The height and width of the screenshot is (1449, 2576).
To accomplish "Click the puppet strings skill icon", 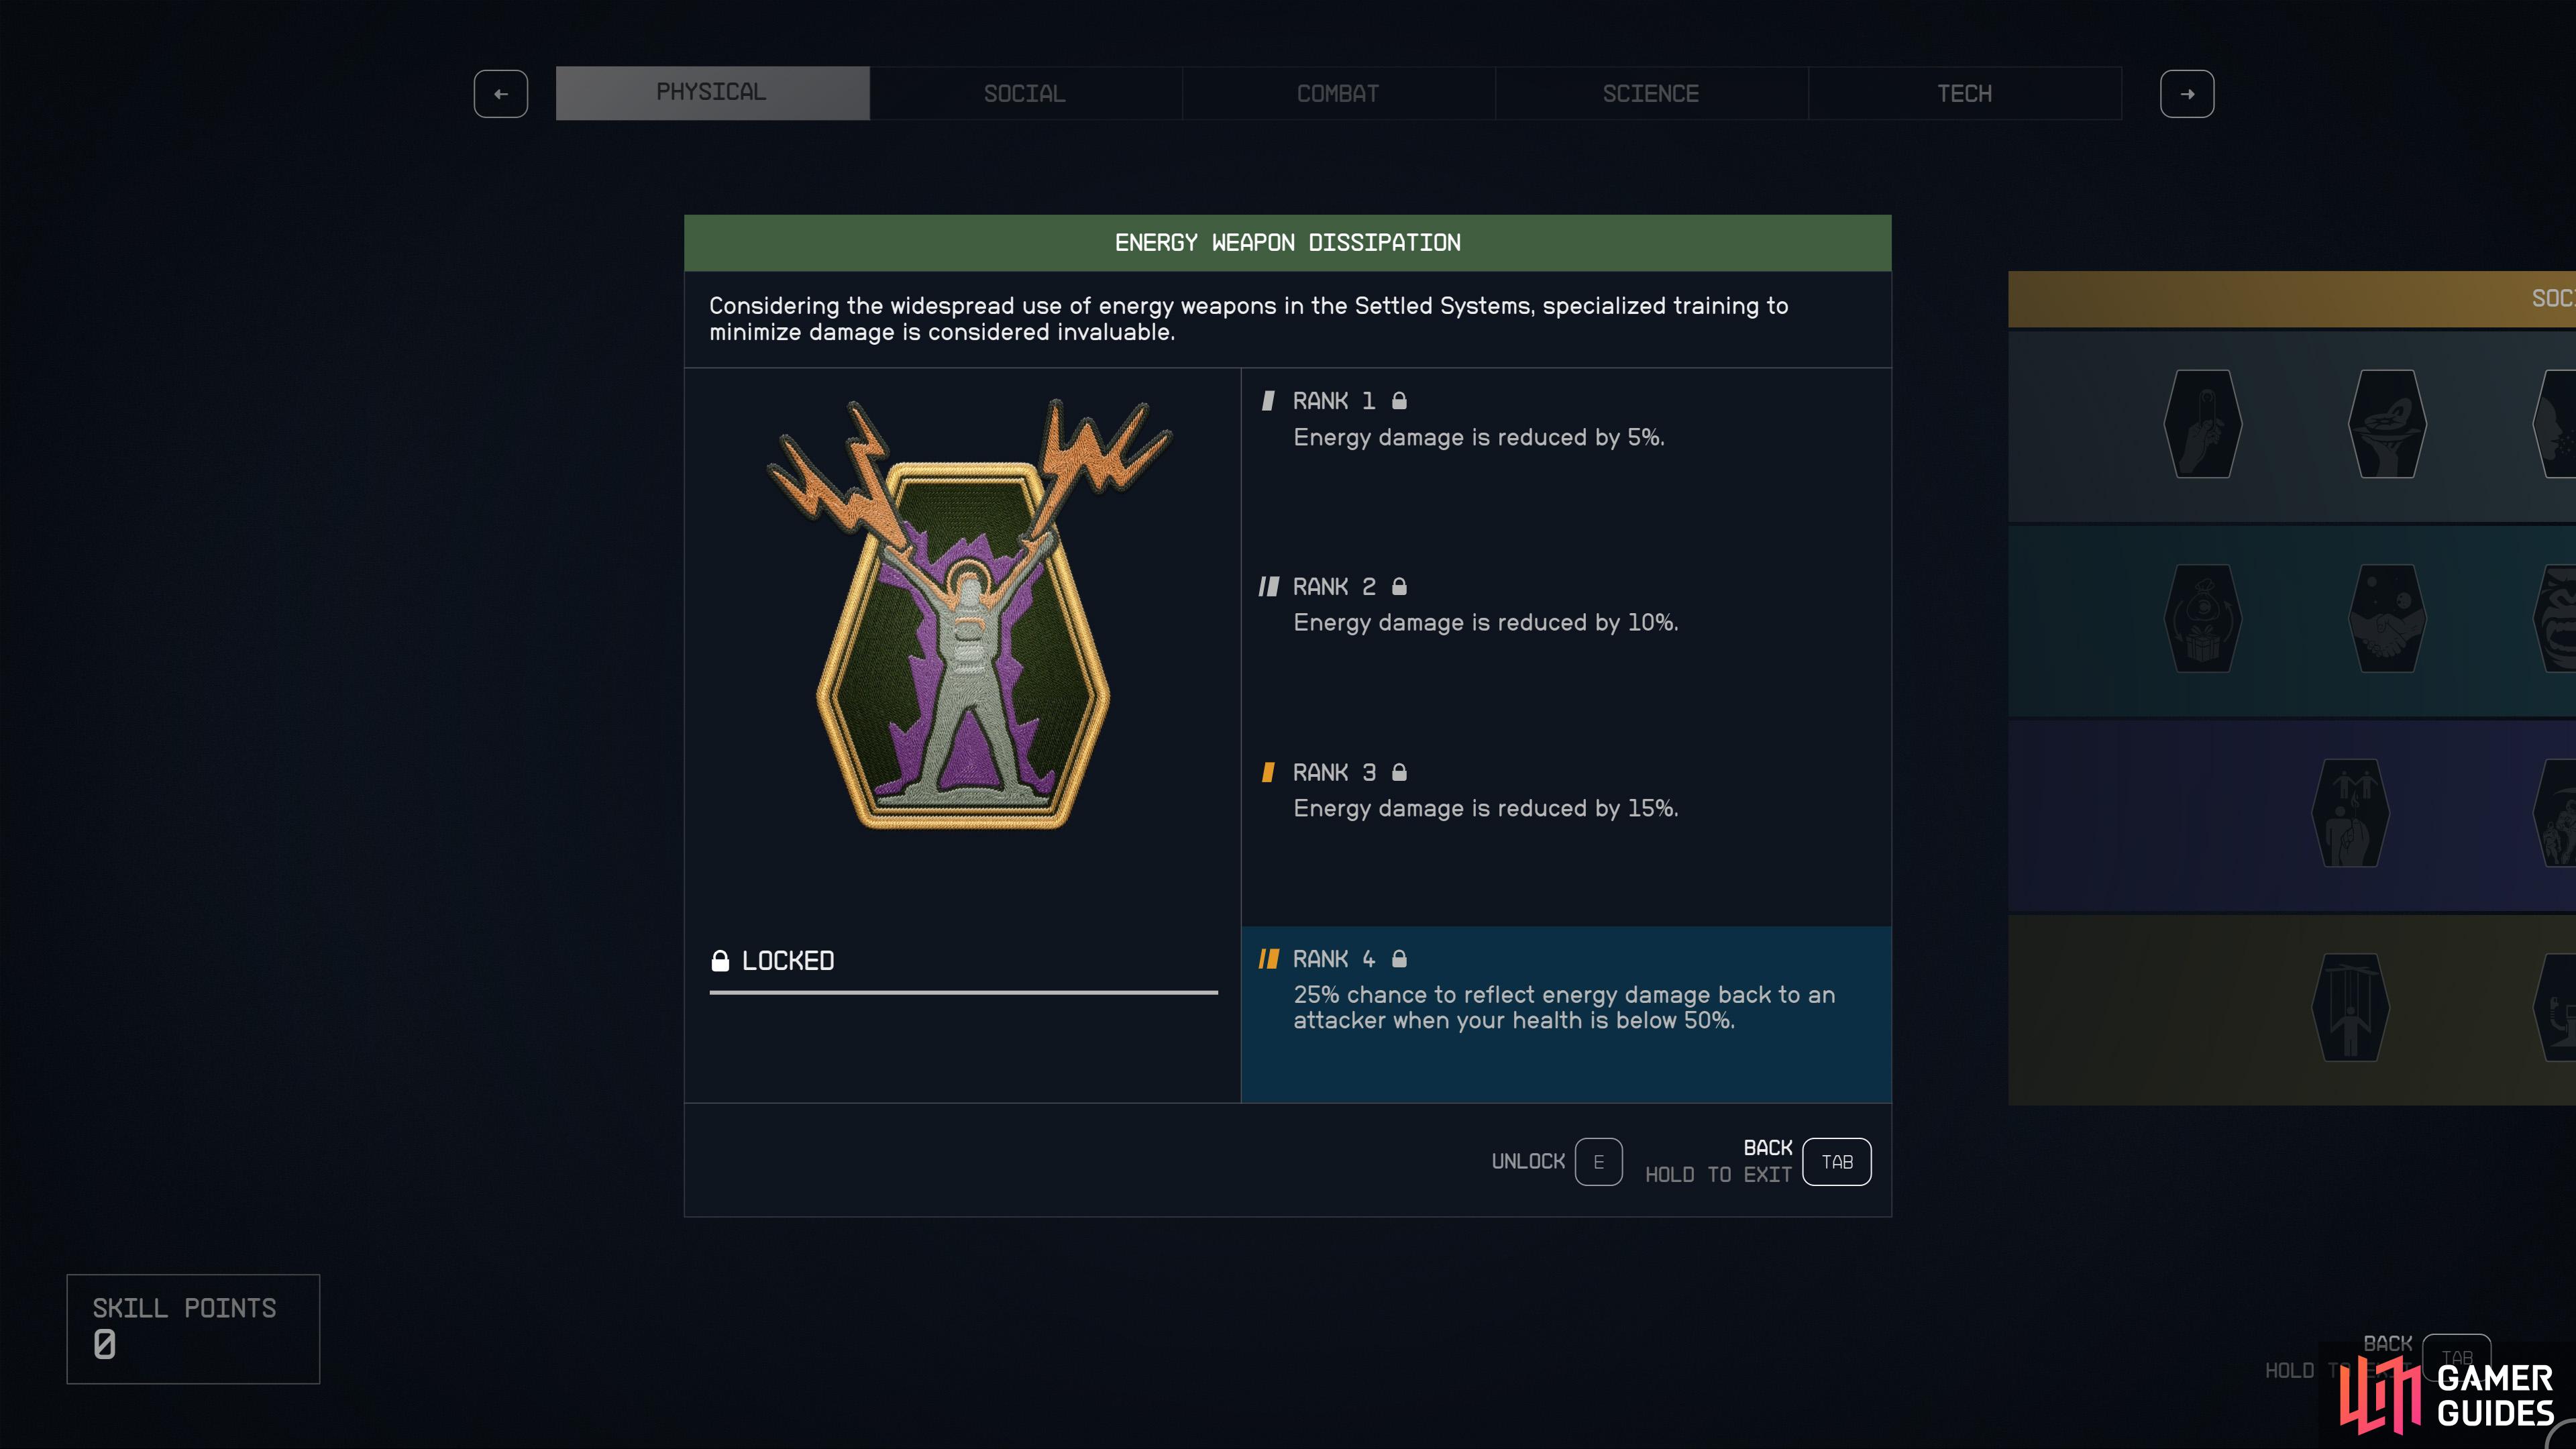I will (x=2350, y=1008).
